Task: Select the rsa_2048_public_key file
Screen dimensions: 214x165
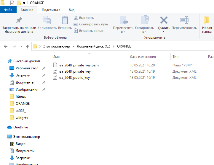Action: (x=74, y=78)
